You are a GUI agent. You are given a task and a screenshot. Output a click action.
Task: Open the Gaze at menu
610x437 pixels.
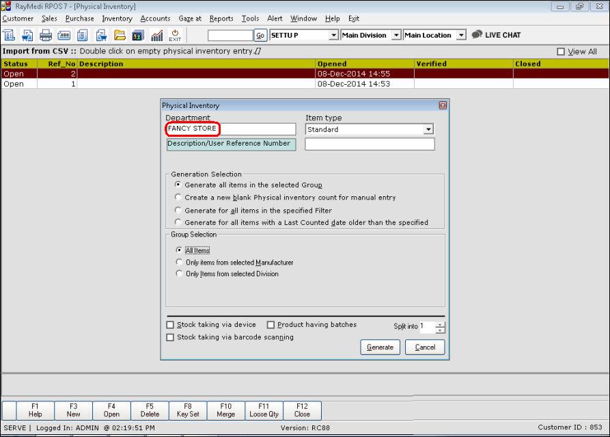[190, 18]
